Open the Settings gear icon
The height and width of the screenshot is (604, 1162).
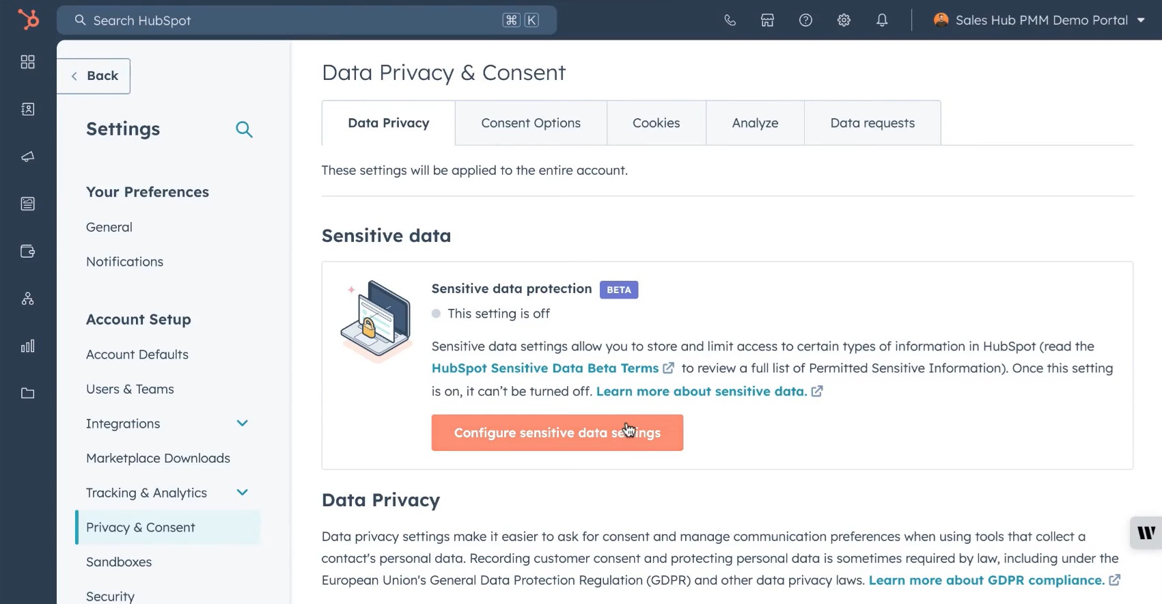tap(844, 20)
